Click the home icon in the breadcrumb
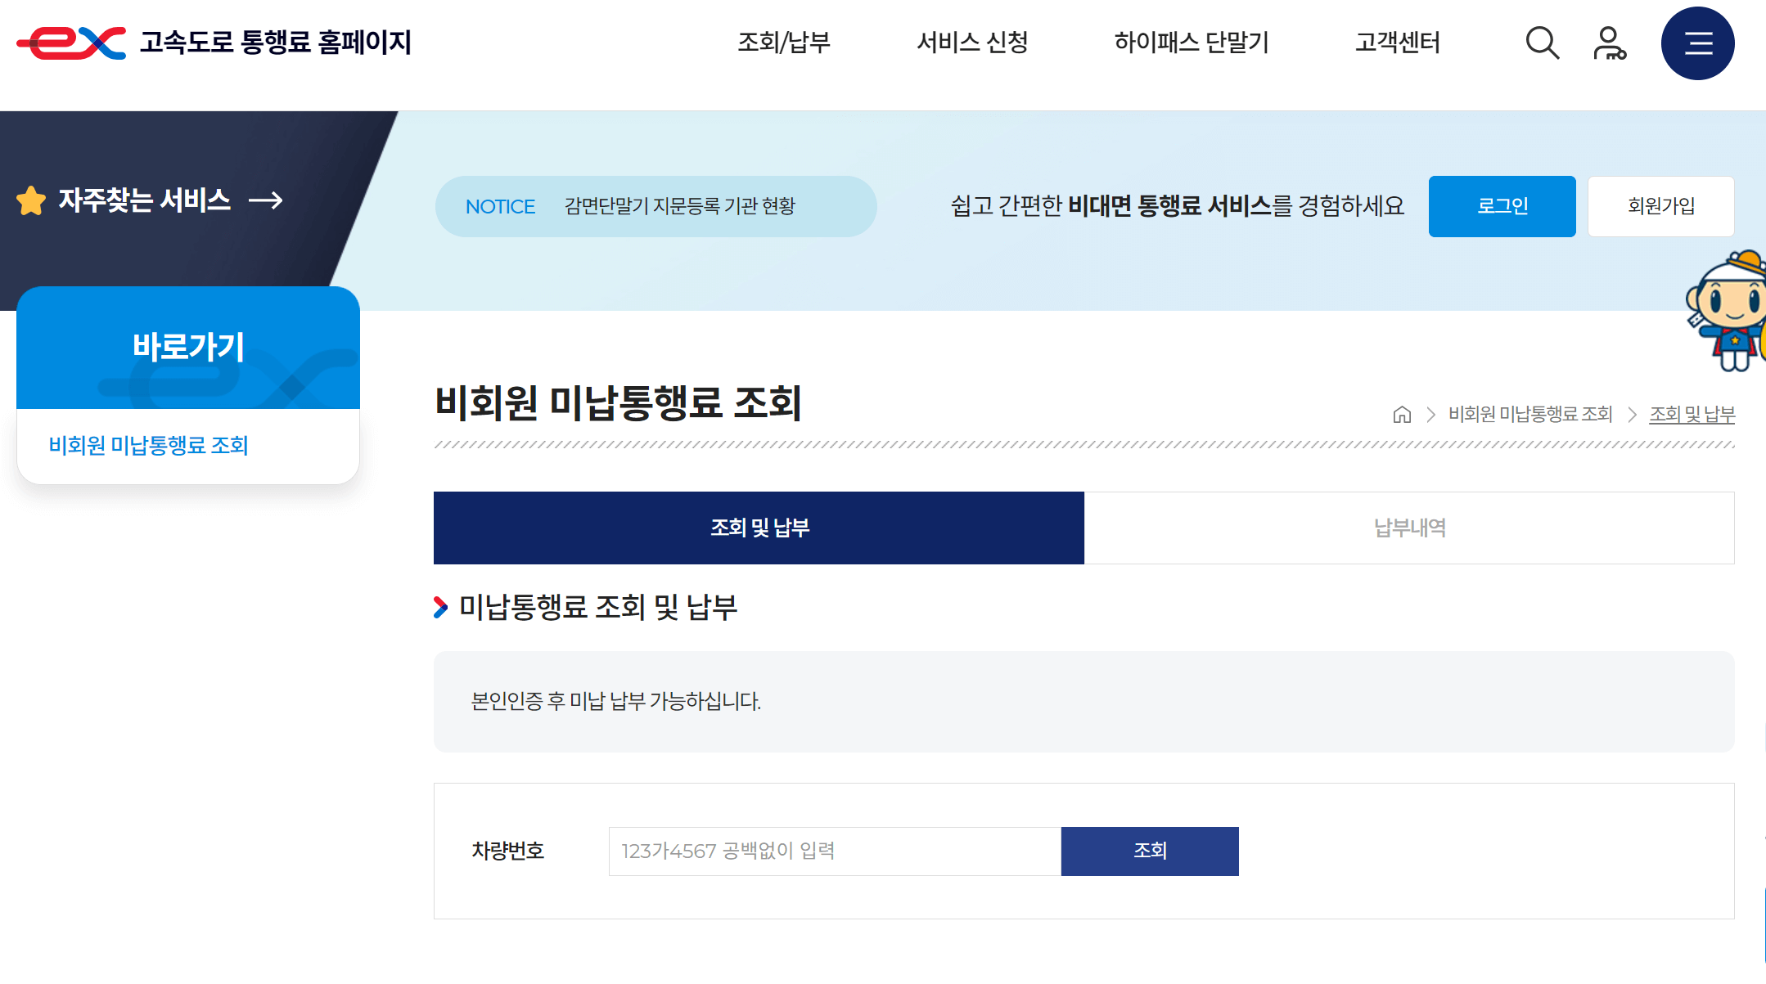This screenshot has width=1766, height=984. pos(1402,415)
